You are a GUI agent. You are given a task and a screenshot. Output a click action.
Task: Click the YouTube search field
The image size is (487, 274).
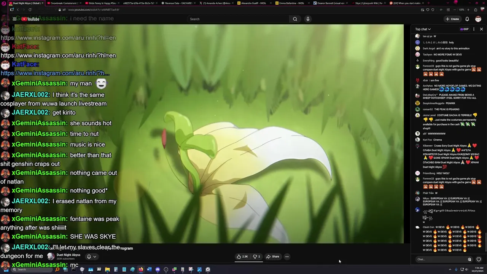[238, 19]
